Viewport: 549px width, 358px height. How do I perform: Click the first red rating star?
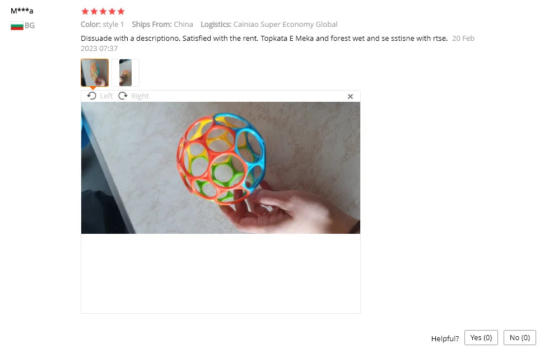point(85,12)
